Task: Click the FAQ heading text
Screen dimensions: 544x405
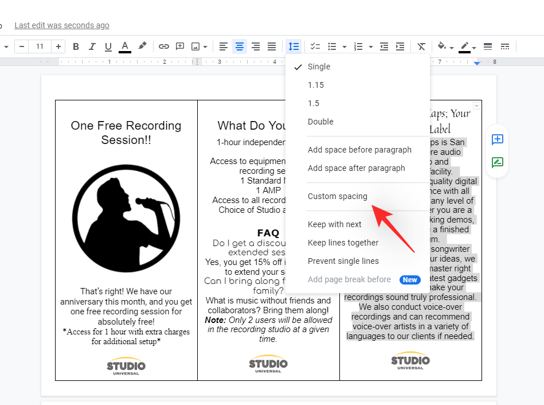Action: (x=268, y=233)
